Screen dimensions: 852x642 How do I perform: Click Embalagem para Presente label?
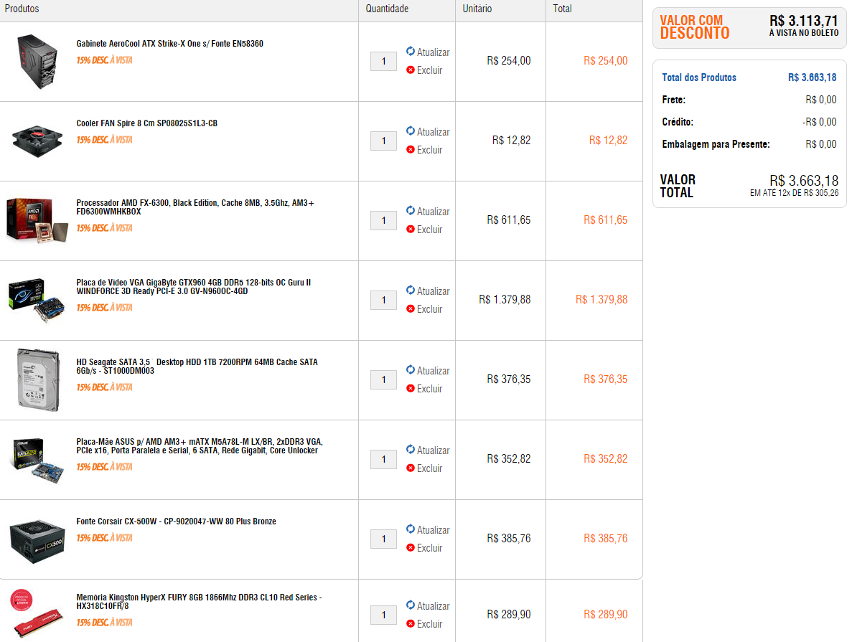[x=716, y=144]
